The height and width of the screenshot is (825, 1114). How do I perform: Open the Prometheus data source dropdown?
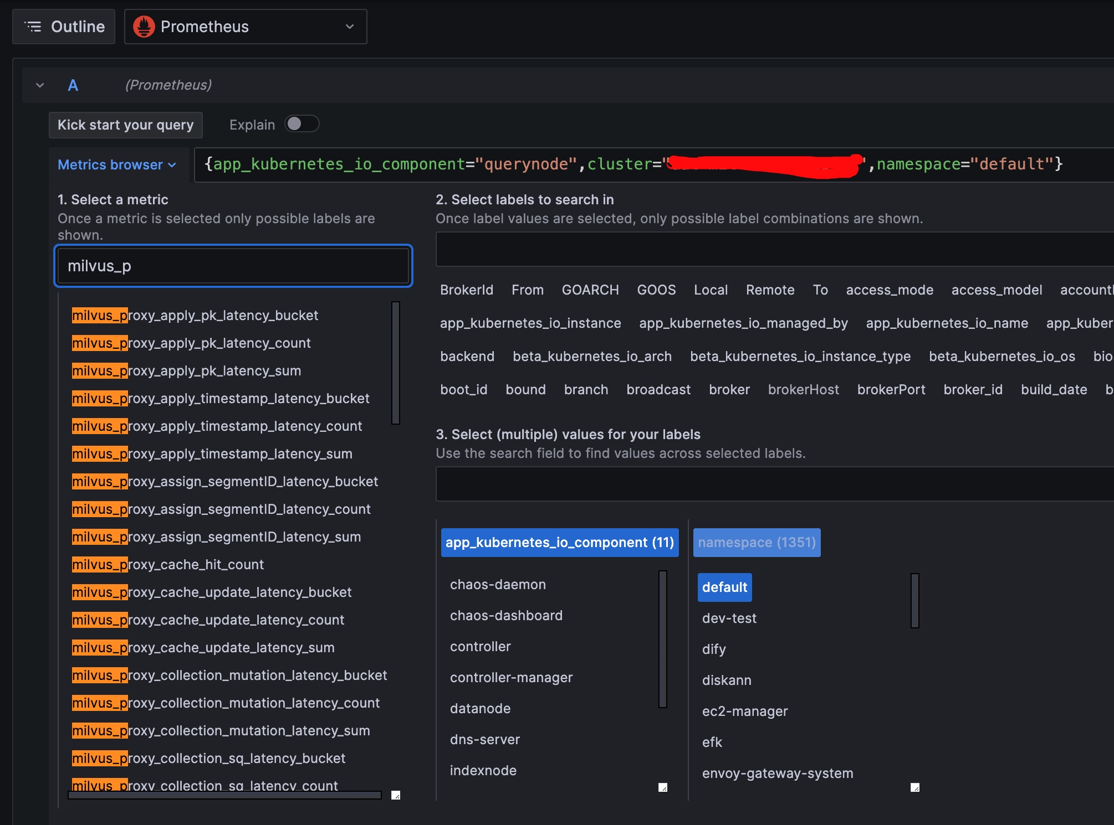coord(246,27)
